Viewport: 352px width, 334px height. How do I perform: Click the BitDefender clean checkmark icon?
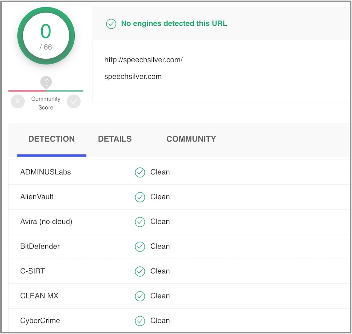pos(140,247)
